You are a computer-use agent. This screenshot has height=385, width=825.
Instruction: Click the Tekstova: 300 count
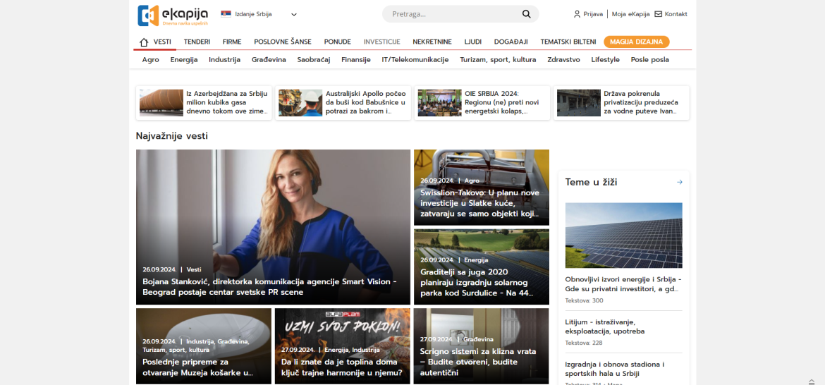pyautogui.click(x=584, y=300)
